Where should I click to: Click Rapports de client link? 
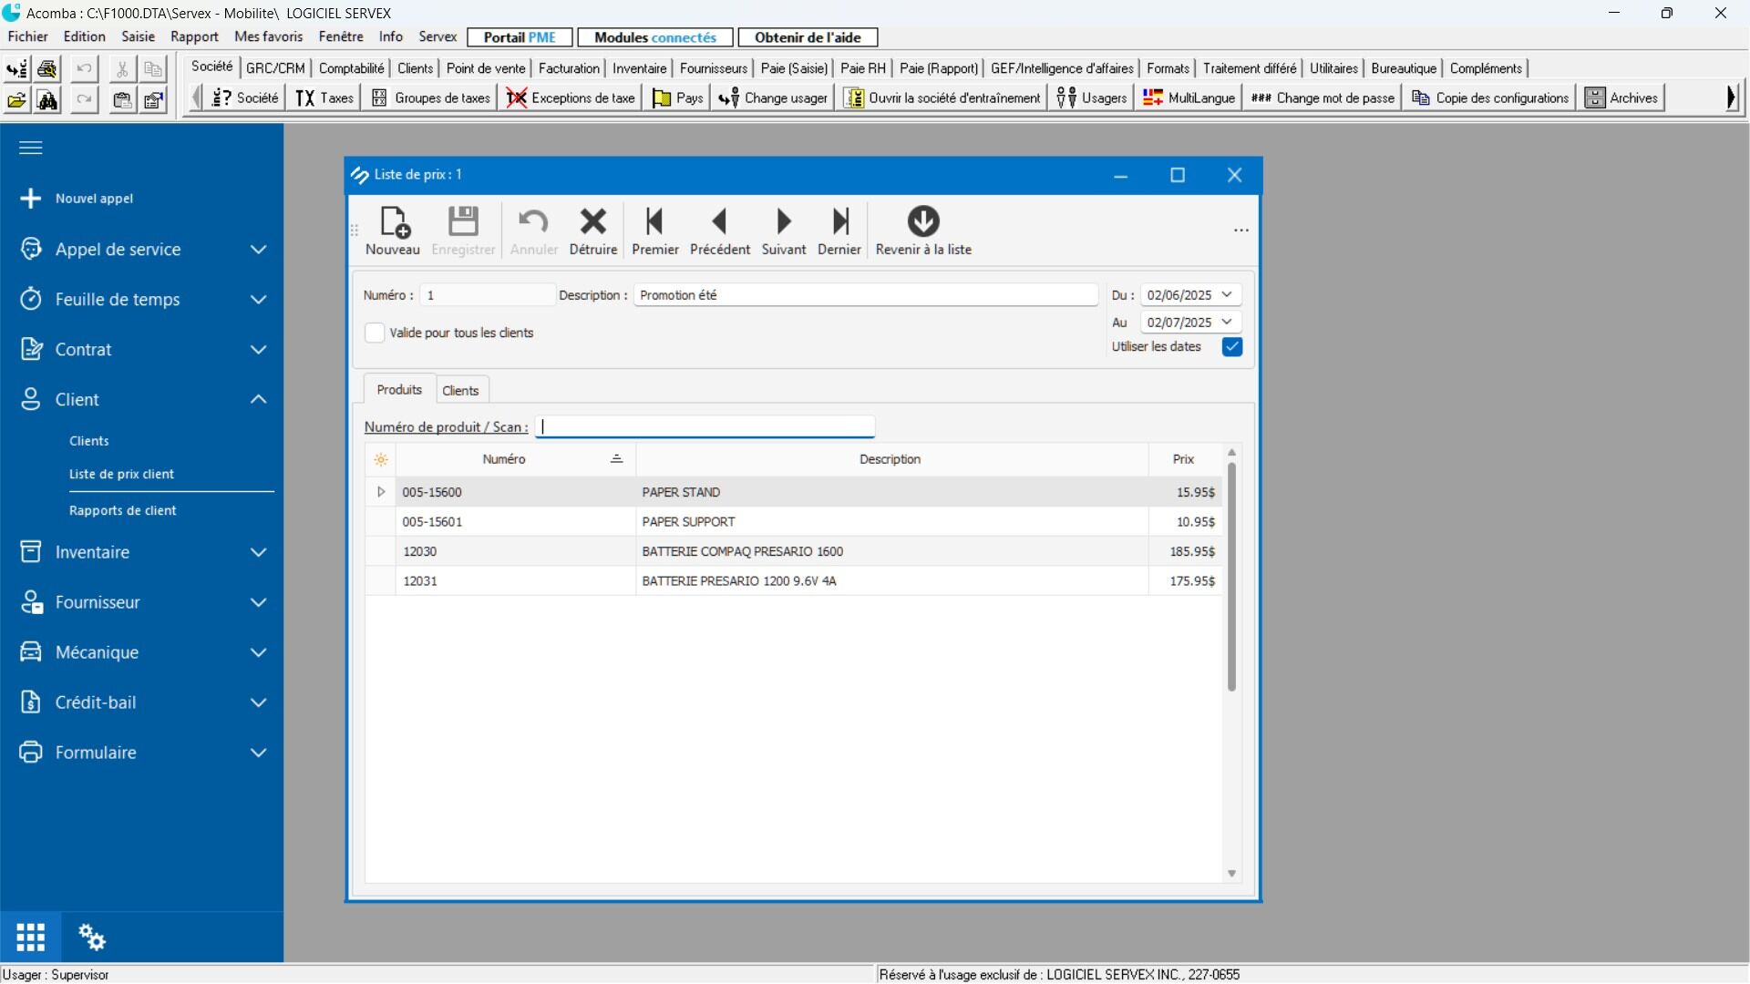click(123, 511)
